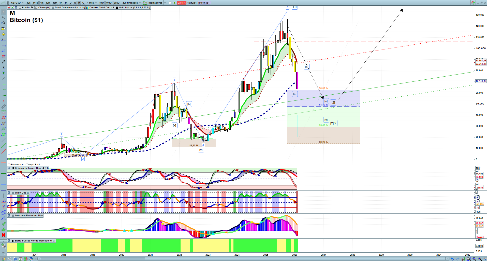Click the zoom in magnifier at bottom right
487x261 pixels.
(480, 259)
